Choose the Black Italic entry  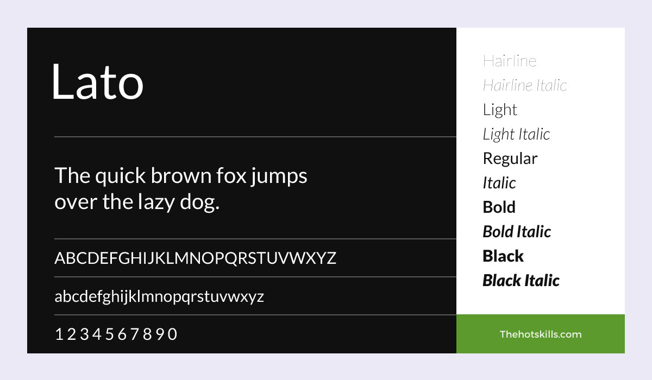pyautogui.click(x=521, y=281)
